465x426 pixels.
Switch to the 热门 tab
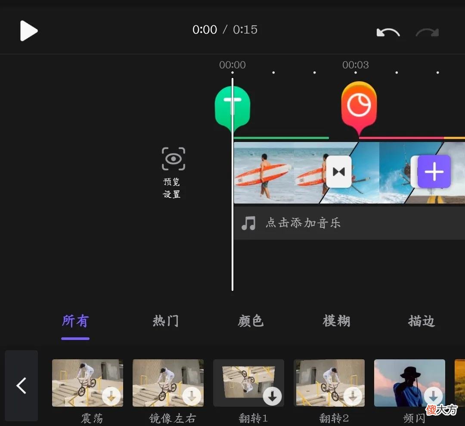pyautogui.click(x=165, y=321)
